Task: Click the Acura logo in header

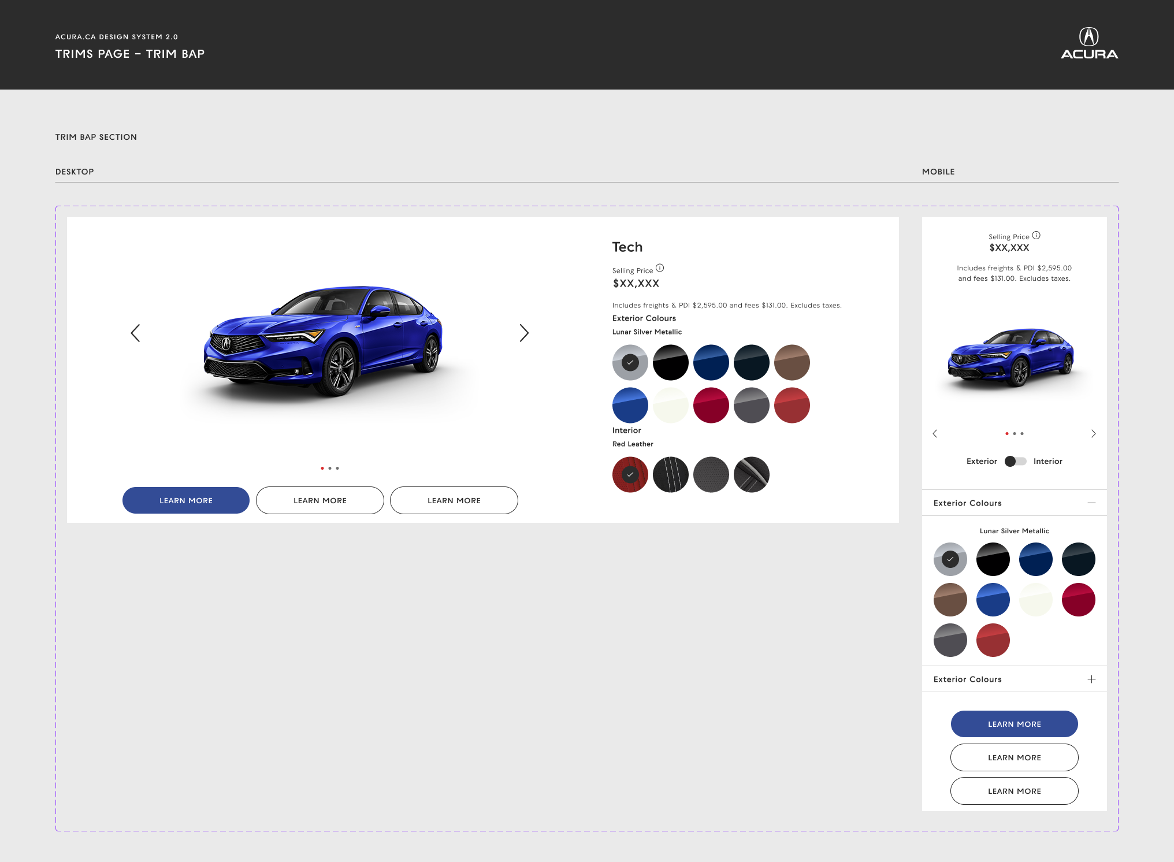Action: (x=1089, y=43)
